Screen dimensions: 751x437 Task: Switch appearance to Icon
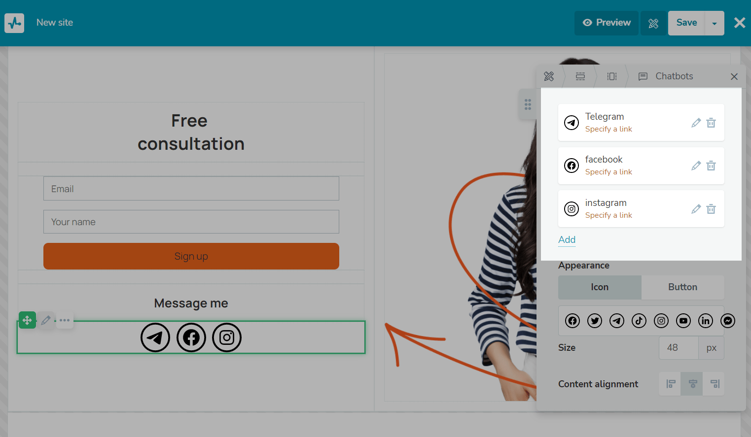point(600,287)
